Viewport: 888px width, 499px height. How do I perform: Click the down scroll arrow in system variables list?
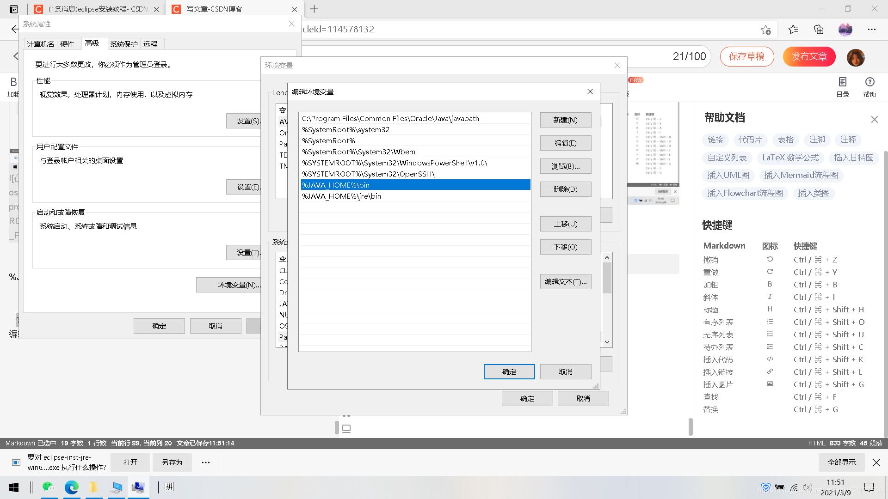tap(606, 342)
